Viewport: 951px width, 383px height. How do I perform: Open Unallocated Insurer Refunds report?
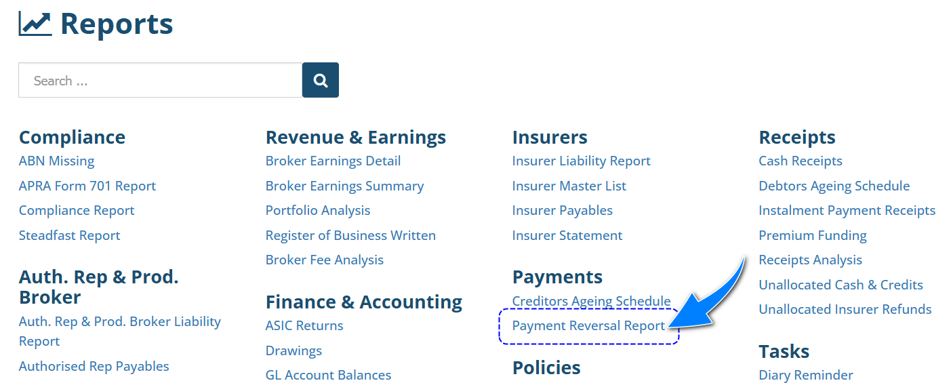point(845,309)
